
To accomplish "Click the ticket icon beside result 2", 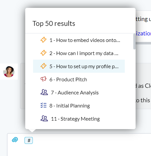I will pos(44,53).
